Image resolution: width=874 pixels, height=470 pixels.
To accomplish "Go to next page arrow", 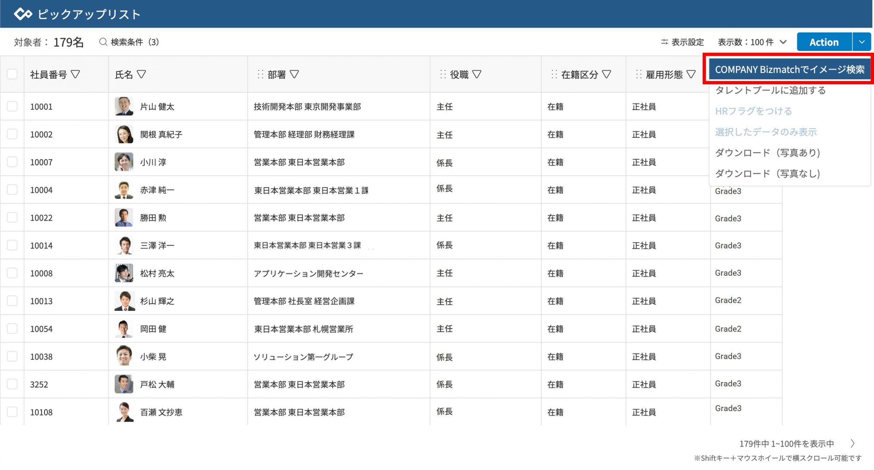I will click(x=853, y=443).
